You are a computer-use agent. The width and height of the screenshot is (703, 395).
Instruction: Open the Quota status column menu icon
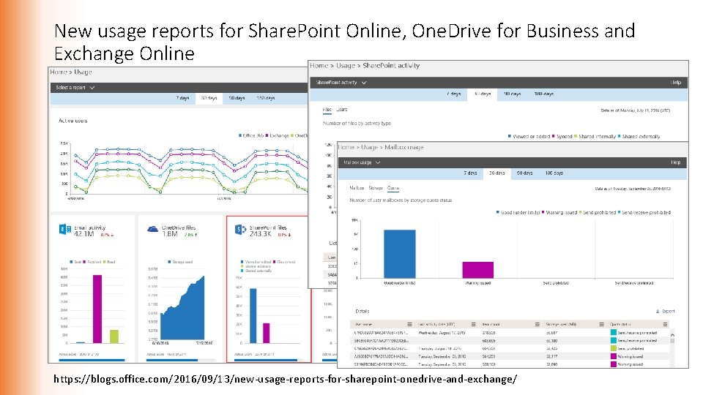pyautogui.click(x=665, y=324)
